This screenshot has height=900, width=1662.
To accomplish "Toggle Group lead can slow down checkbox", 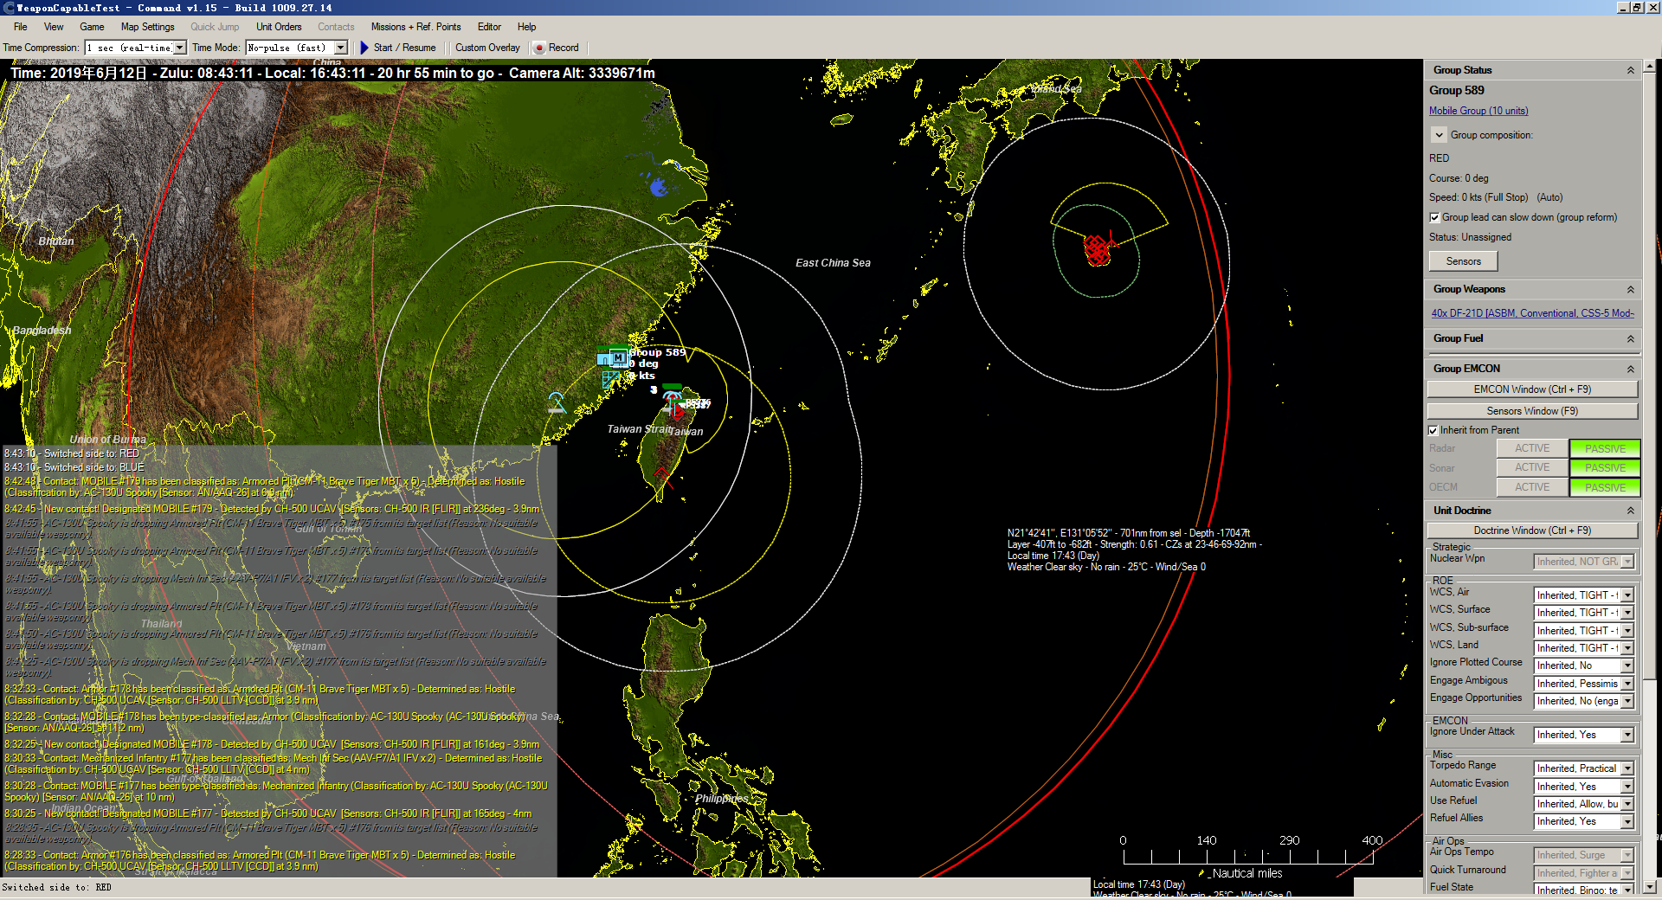I will click(x=1434, y=217).
